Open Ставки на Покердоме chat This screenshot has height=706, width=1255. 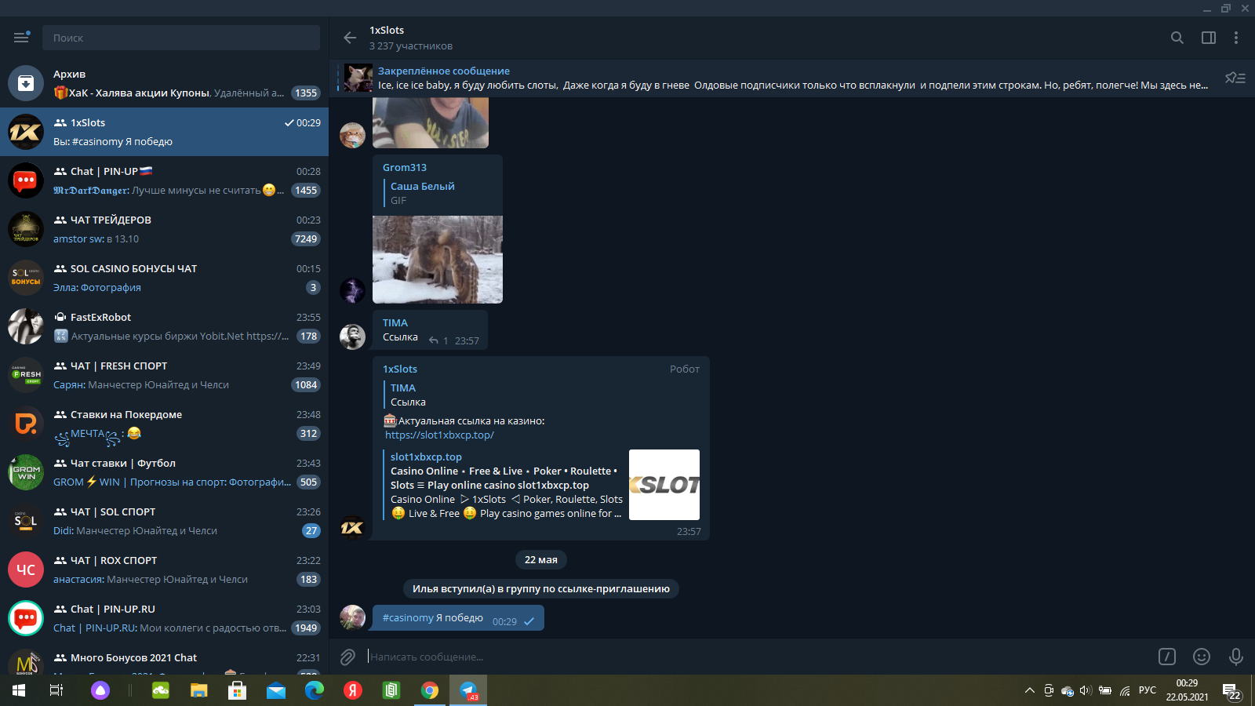(165, 424)
